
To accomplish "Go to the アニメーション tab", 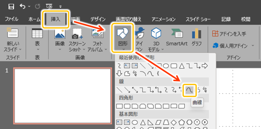I will (163, 19).
